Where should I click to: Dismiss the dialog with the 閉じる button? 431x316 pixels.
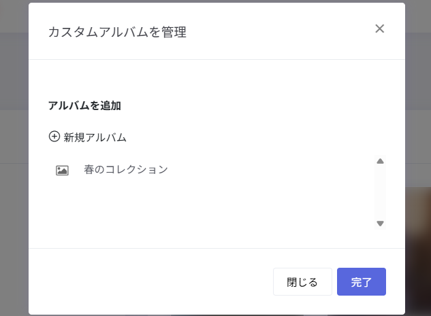(302, 282)
